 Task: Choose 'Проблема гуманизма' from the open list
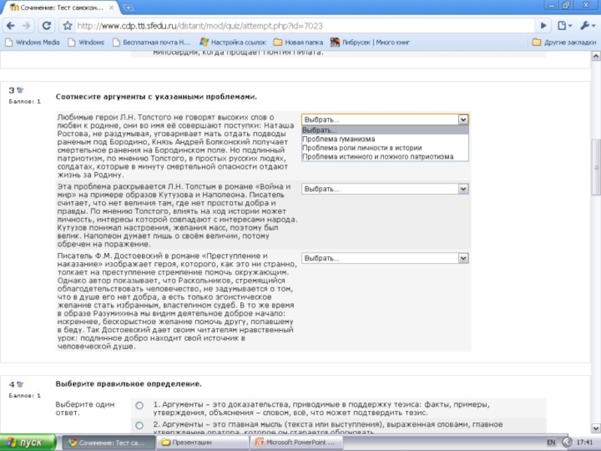tap(338, 139)
